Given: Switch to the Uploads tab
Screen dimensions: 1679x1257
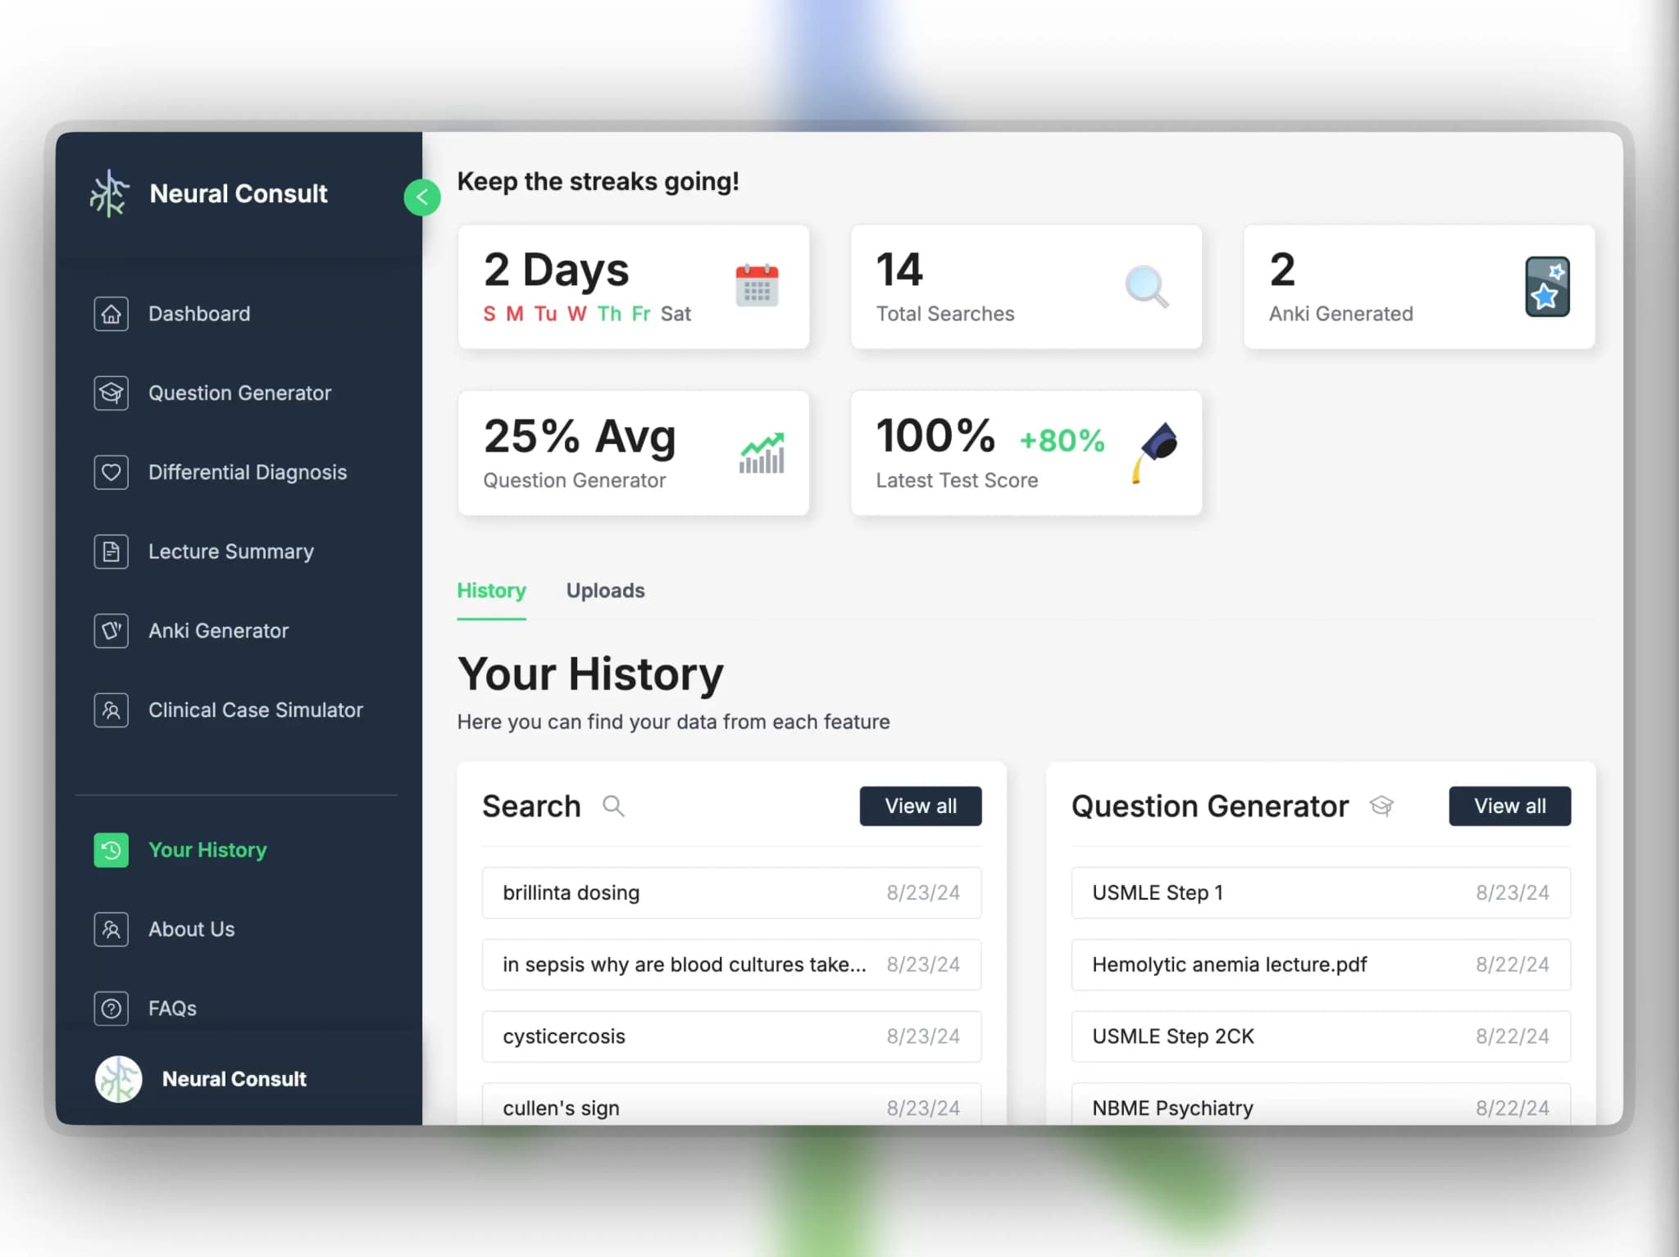Looking at the screenshot, I should tap(605, 590).
